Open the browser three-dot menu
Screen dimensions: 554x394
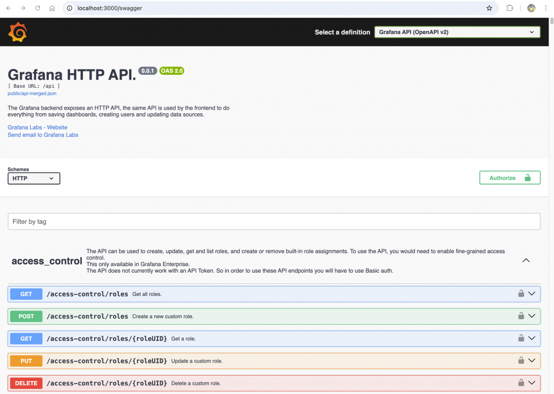546,8
